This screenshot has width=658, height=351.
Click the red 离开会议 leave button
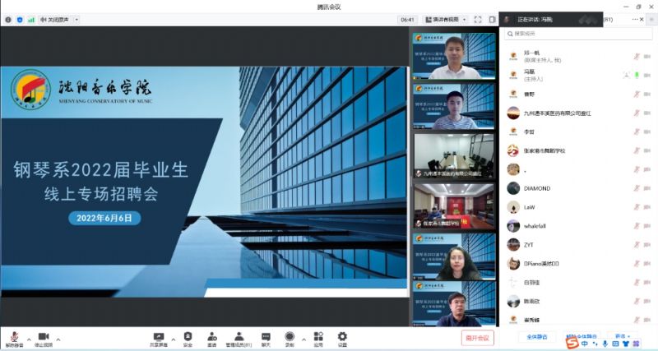tap(477, 337)
